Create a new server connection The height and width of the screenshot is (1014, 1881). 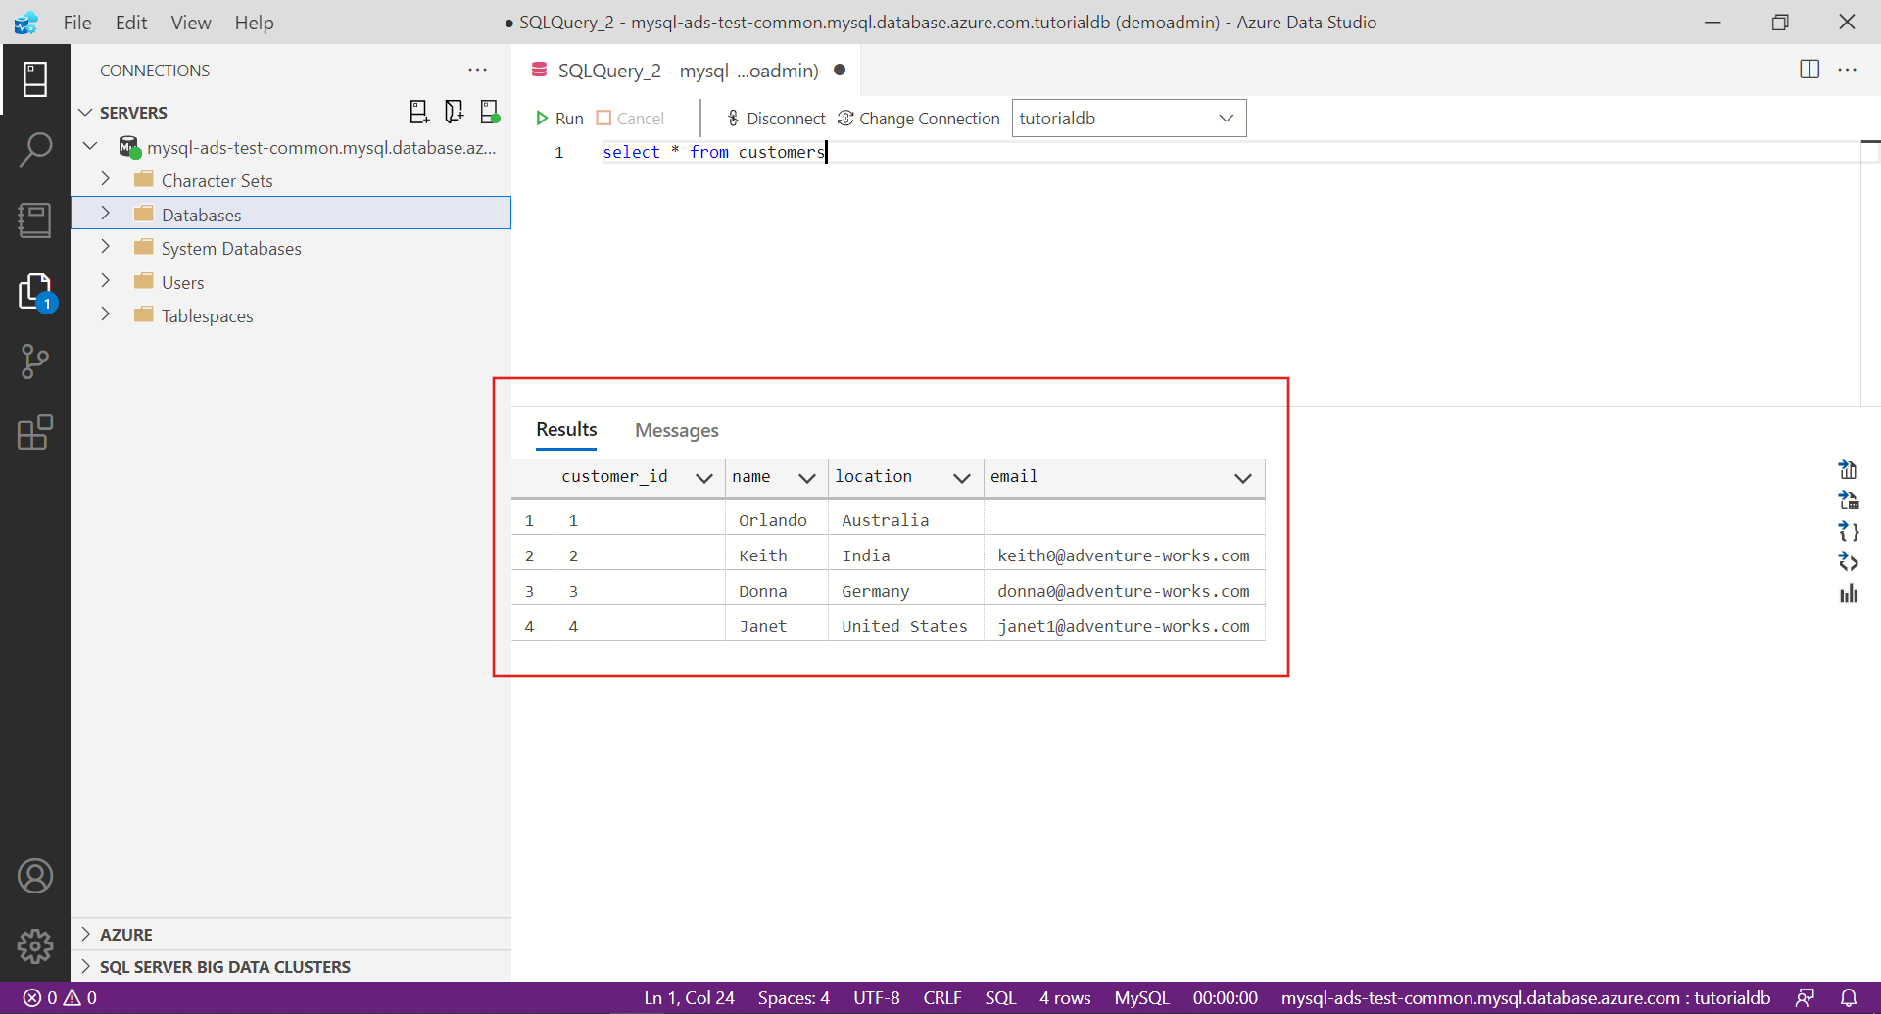418,111
